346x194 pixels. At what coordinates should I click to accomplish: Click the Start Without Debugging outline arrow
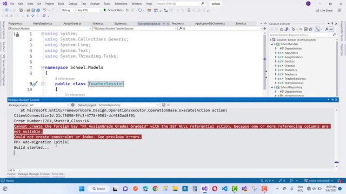128,10
